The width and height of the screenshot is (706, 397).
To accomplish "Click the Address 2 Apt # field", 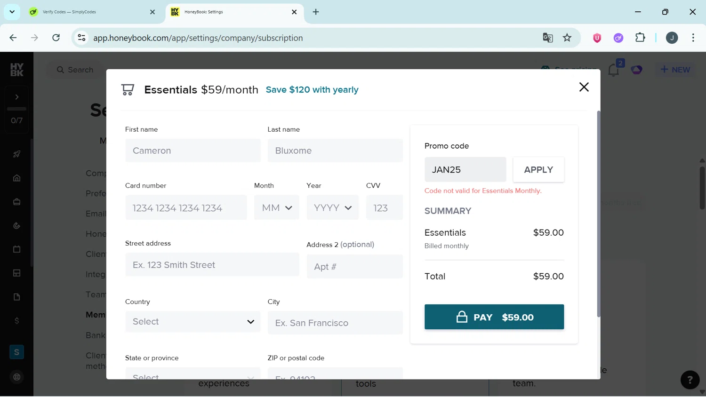I will coord(355,267).
